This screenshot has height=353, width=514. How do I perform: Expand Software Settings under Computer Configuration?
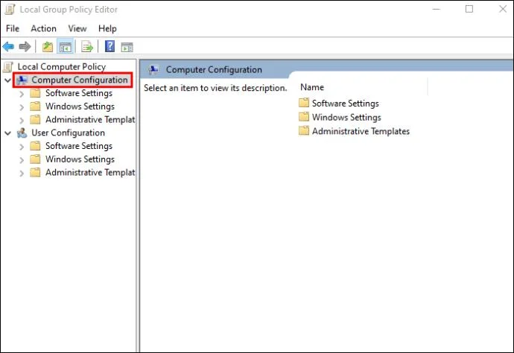[x=22, y=94]
